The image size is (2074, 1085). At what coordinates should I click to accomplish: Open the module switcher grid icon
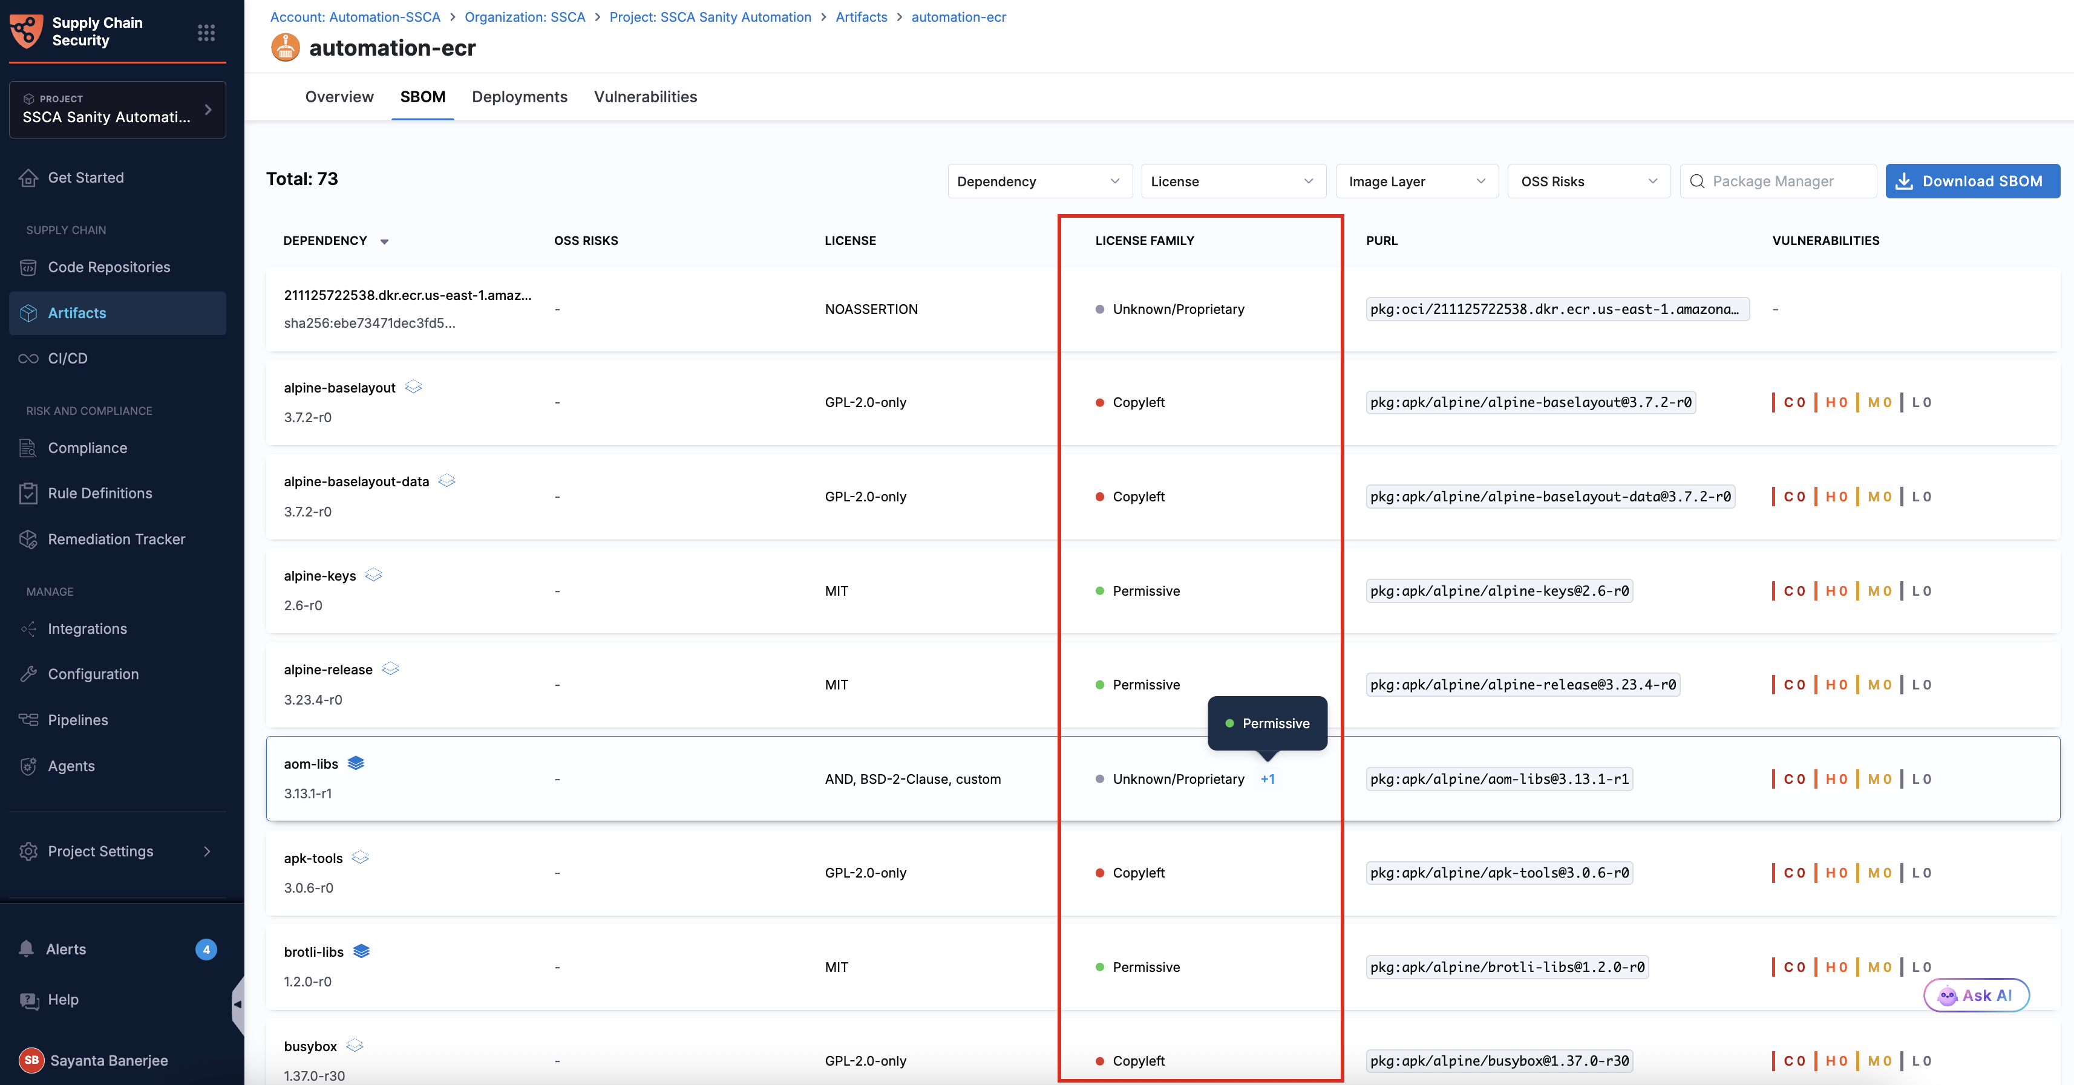(x=206, y=32)
